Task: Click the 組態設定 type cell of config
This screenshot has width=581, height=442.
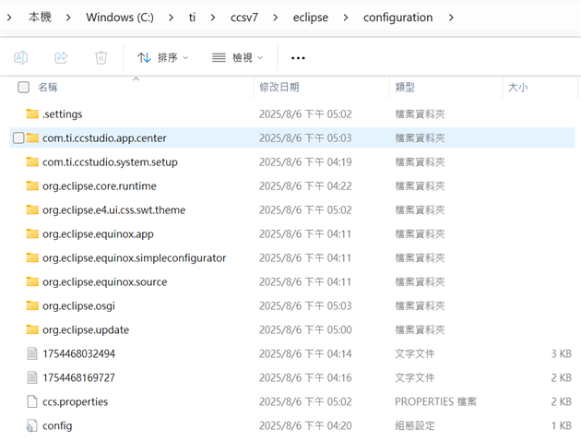Action: [415, 425]
